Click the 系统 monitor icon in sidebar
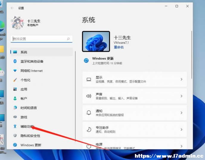The height and width of the screenshot is (160, 205). [15, 52]
